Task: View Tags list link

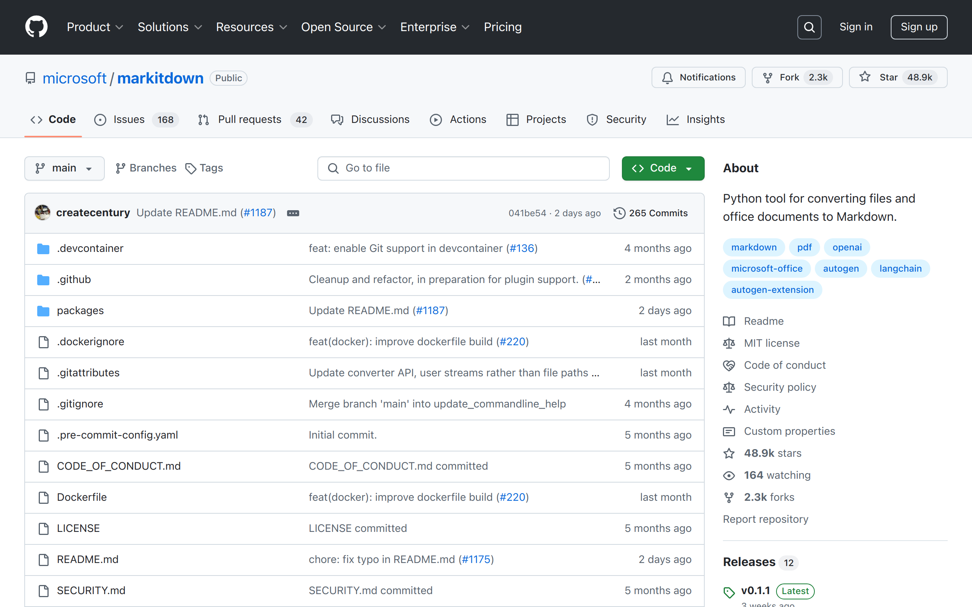Action: coord(204,168)
